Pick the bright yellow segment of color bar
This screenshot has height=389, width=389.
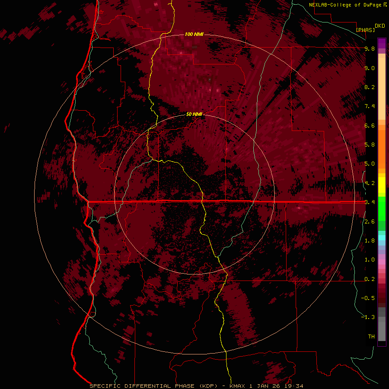coord(382,185)
